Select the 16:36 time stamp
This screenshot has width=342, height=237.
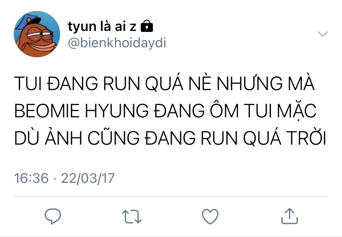pos(31,178)
